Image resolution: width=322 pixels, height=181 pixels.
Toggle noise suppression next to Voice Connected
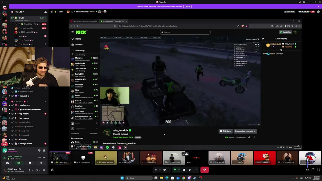pos(39,158)
